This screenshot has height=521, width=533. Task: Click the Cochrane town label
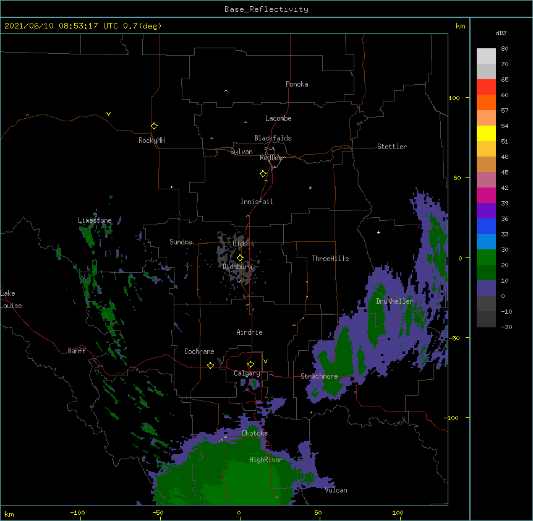[199, 351]
